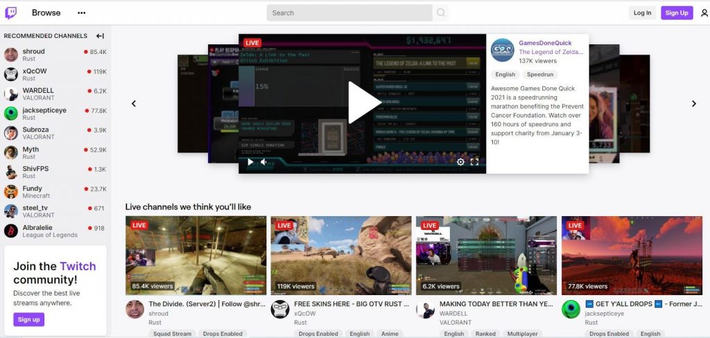The width and height of the screenshot is (710, 338).
Task: Select Albralelie League of Legends channel
Action: coord(55,231)
